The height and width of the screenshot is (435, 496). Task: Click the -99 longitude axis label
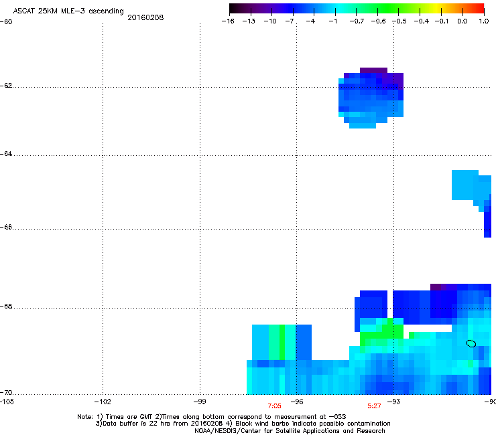200,402
